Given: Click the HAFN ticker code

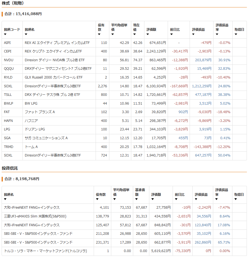Looking at the screenshot, I should coord(8,121).
